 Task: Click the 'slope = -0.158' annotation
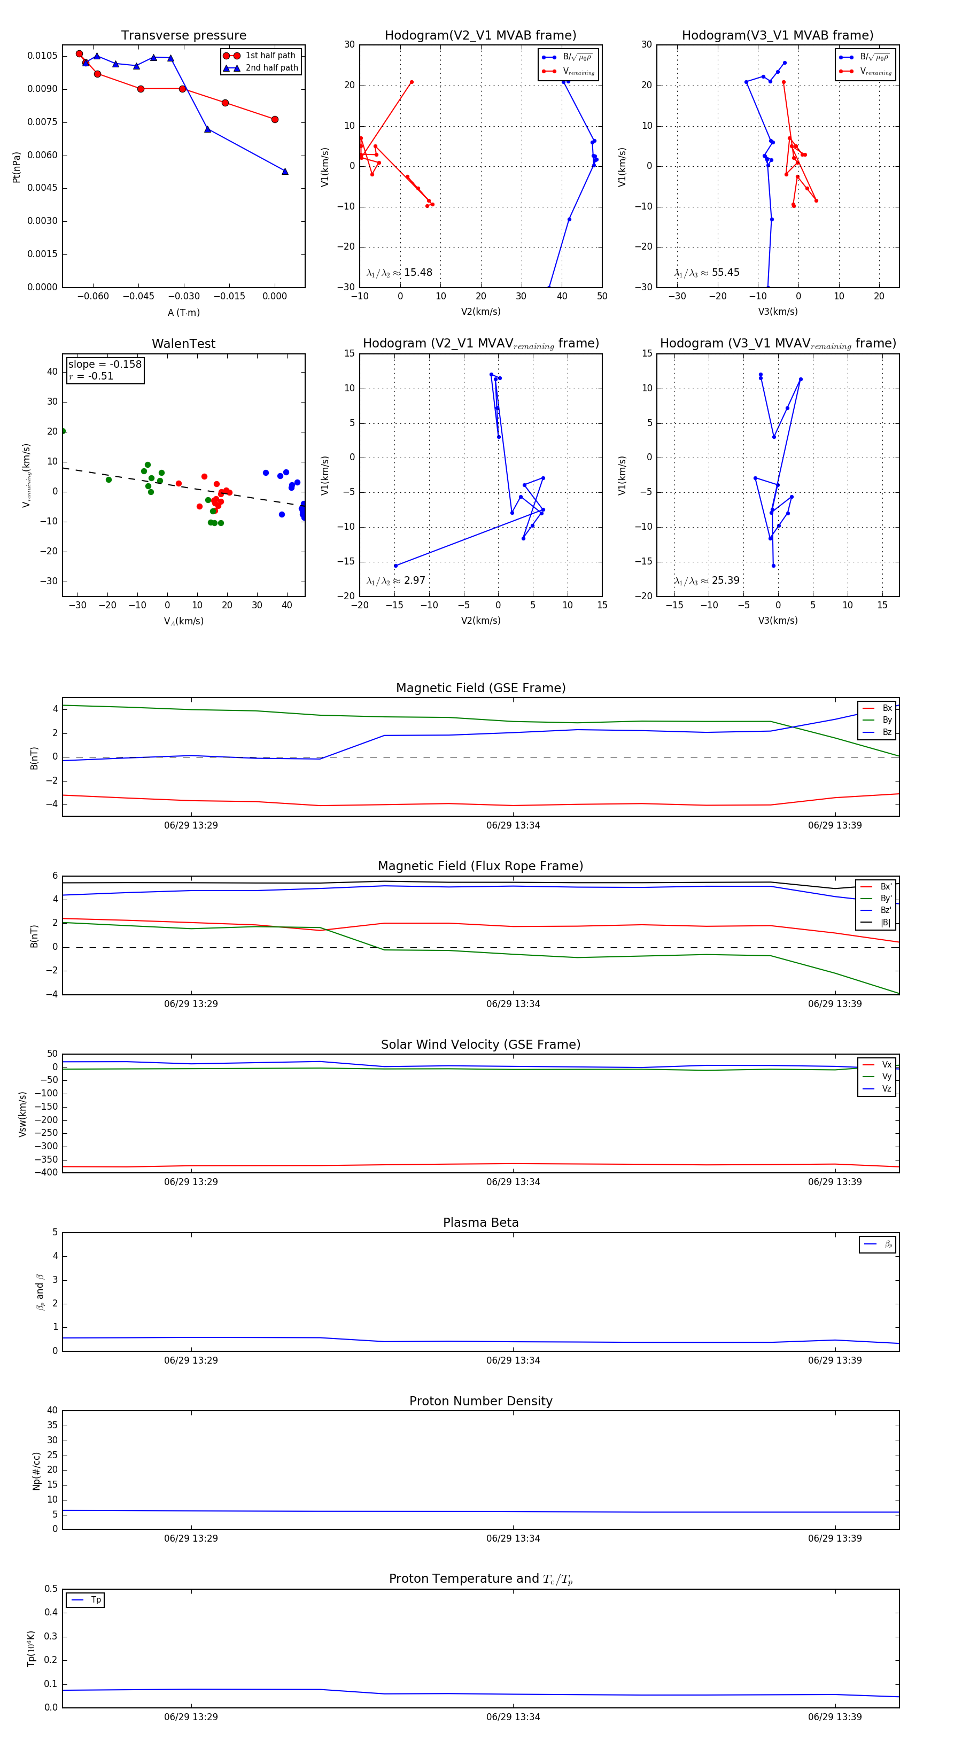(x=105, y=365)
